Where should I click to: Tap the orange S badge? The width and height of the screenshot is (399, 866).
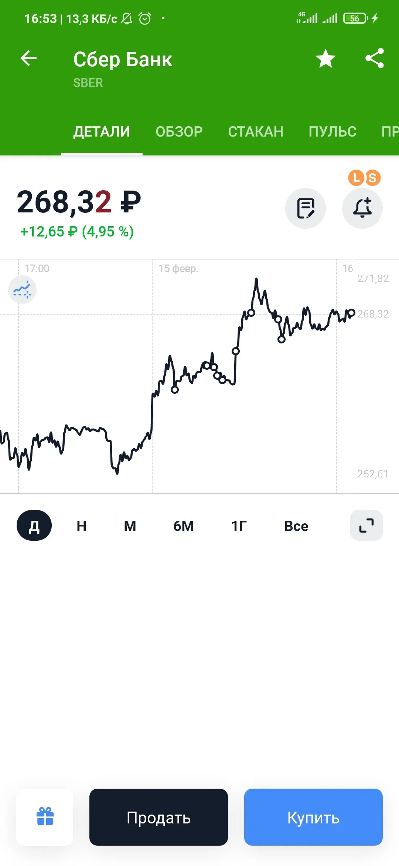pyautogui.click(x=372, y=178)
